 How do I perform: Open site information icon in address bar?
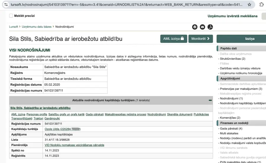click(6, 4)
